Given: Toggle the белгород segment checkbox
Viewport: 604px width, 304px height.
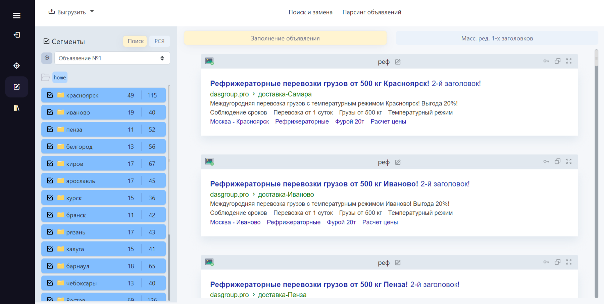Looking at the screenshot, I should [50, 146].
